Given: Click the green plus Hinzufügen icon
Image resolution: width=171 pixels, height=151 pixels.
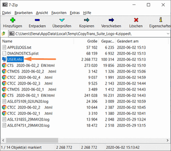Looking at the screenshot, I should coord(13,20).
